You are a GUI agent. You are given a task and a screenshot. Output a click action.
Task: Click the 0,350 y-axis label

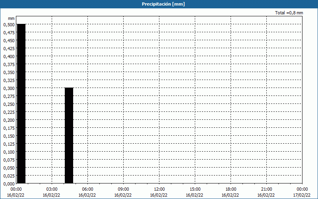tap(9, 72)
